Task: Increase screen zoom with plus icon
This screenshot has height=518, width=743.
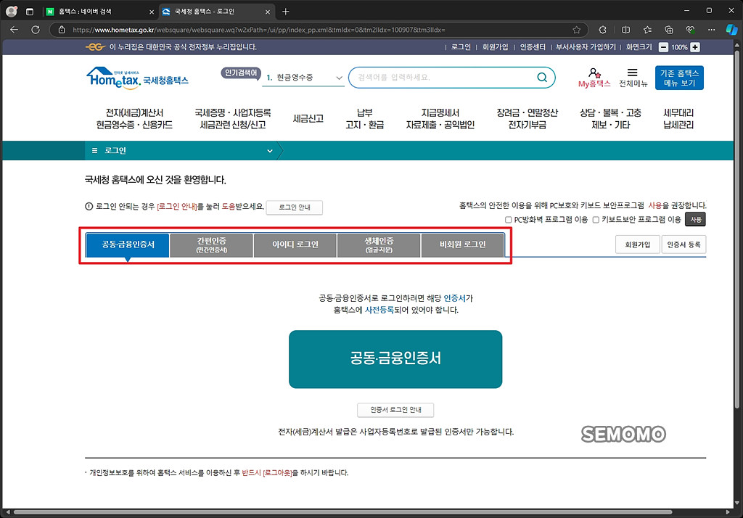Action: click(x=694, y=47)
